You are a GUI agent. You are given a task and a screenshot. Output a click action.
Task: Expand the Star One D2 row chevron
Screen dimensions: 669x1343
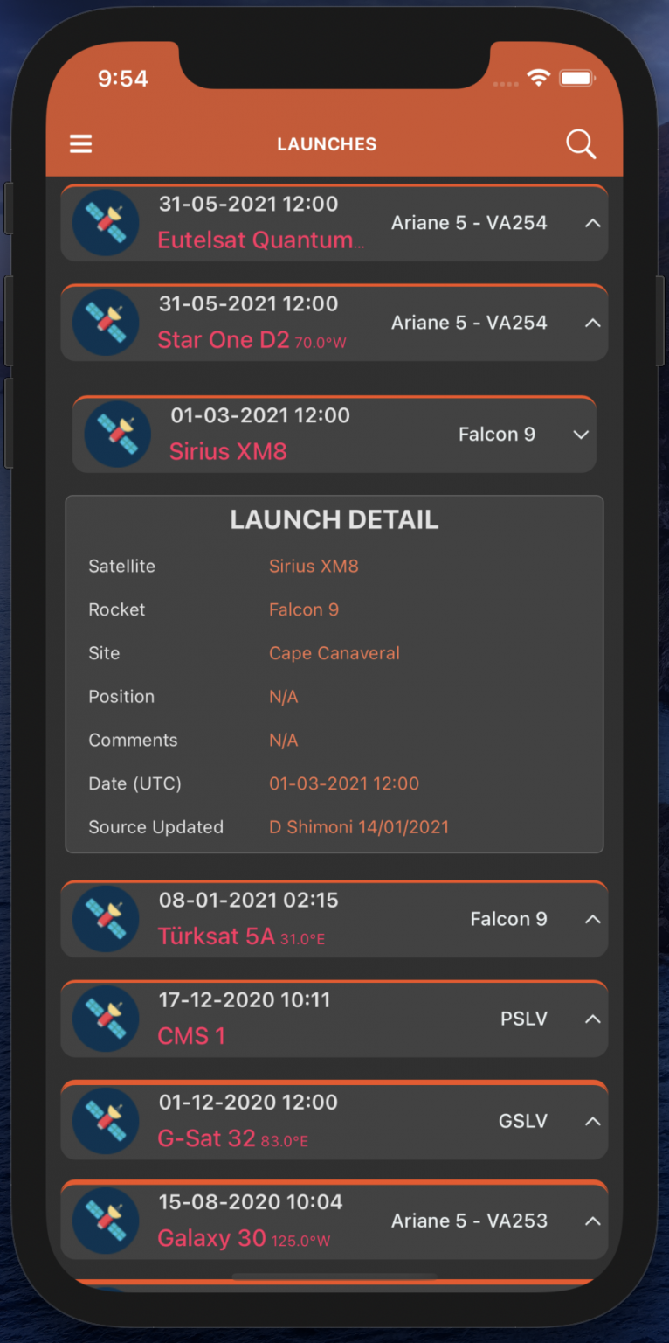(593, 323)
